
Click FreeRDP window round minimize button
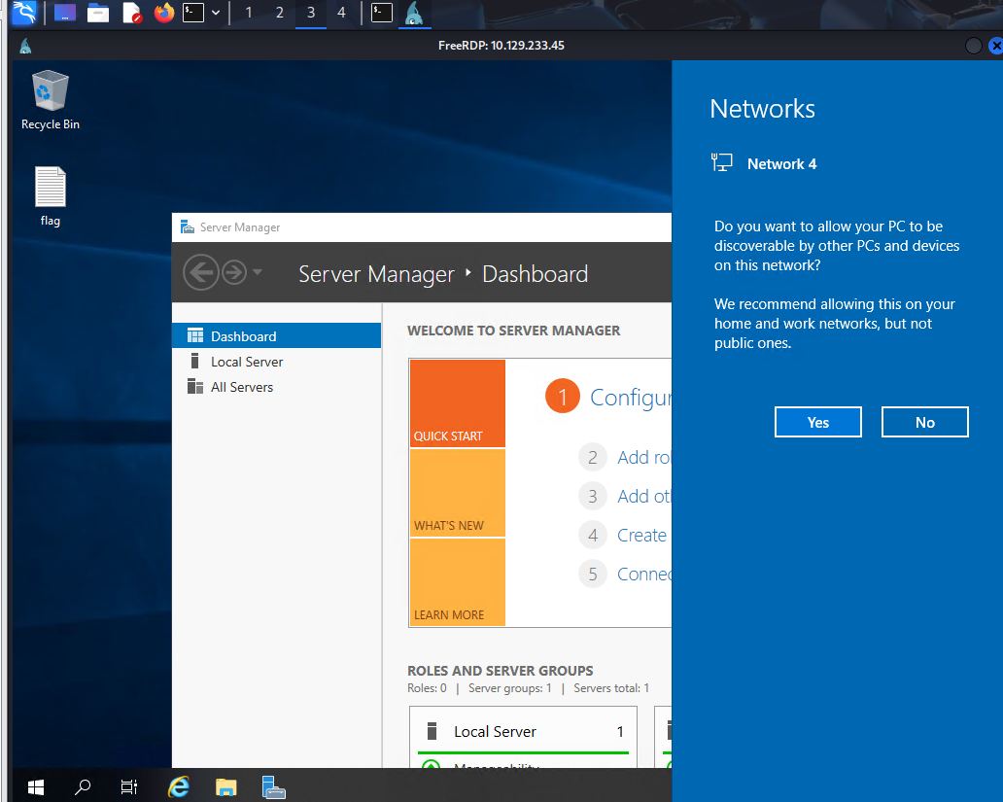pos(973,46)
